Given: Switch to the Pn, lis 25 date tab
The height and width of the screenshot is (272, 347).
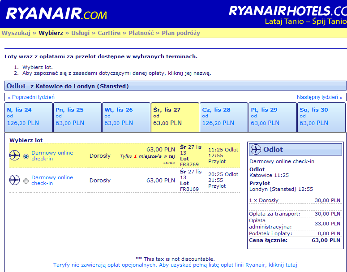Looking at the screenshot, I should tap(77, 117).
